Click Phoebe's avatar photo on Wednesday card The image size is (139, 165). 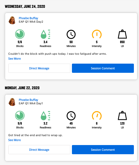click(x=12, y=20)
